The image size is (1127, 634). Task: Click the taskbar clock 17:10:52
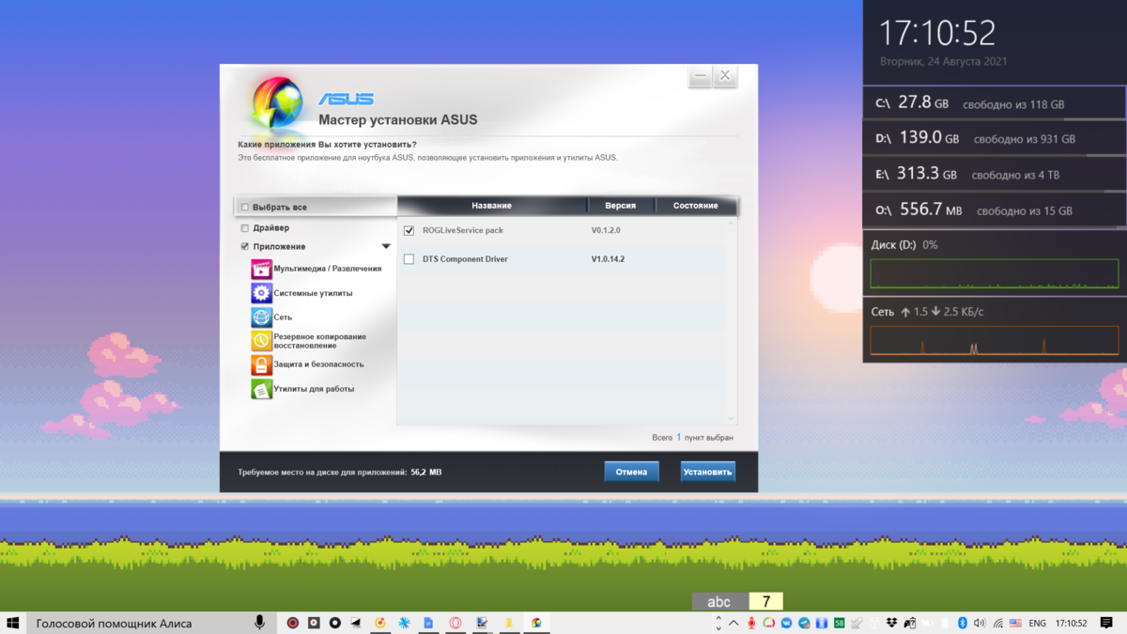click(1071, 624)
